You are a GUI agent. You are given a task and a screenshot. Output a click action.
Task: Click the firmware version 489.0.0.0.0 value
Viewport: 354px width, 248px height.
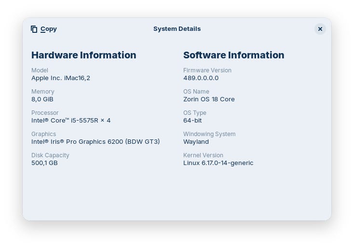(201, 78)
